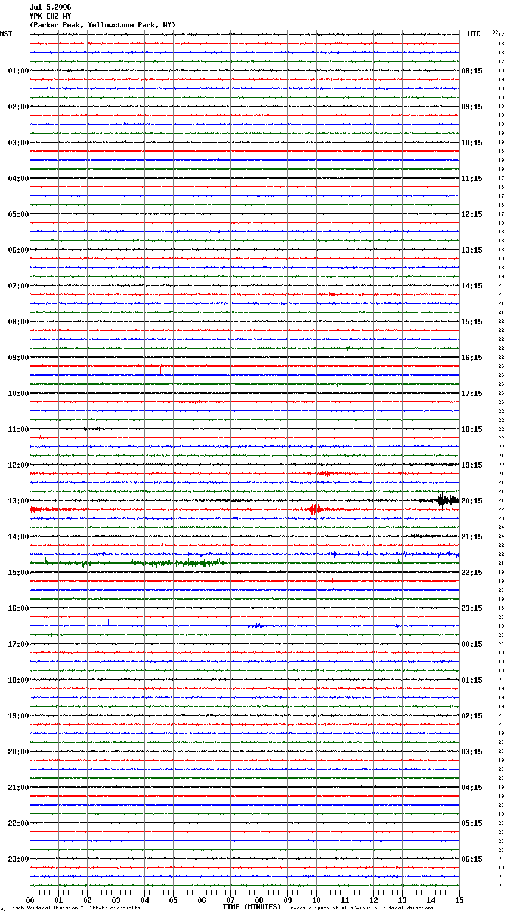507x916 pixels.
Task: Select the station code 'YPK EHZ WY'
Action: click(x=50, y=16)
